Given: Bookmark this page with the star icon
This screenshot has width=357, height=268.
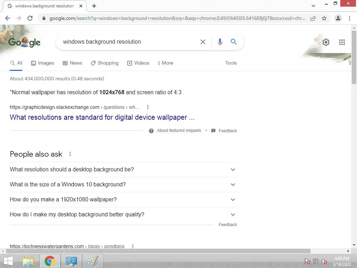Looking at the screenshot, I should (324, 18).
